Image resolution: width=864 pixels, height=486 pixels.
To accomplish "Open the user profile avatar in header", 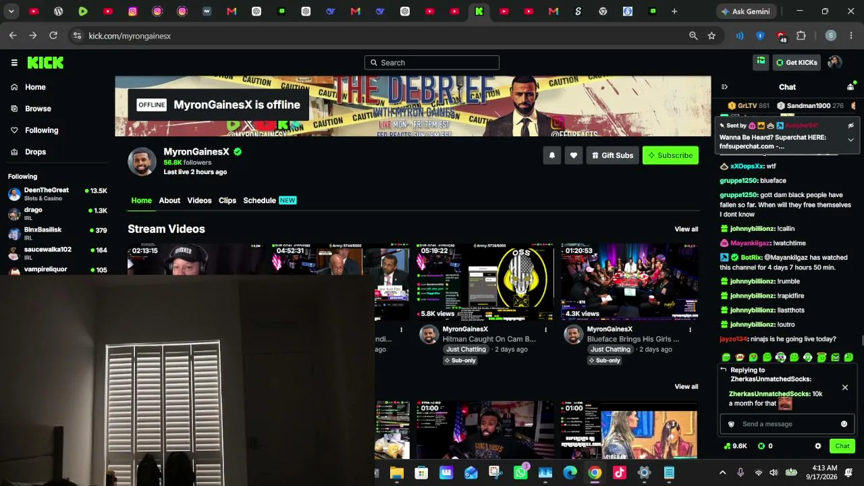I will pyautogui.click(x=835, y=62).
